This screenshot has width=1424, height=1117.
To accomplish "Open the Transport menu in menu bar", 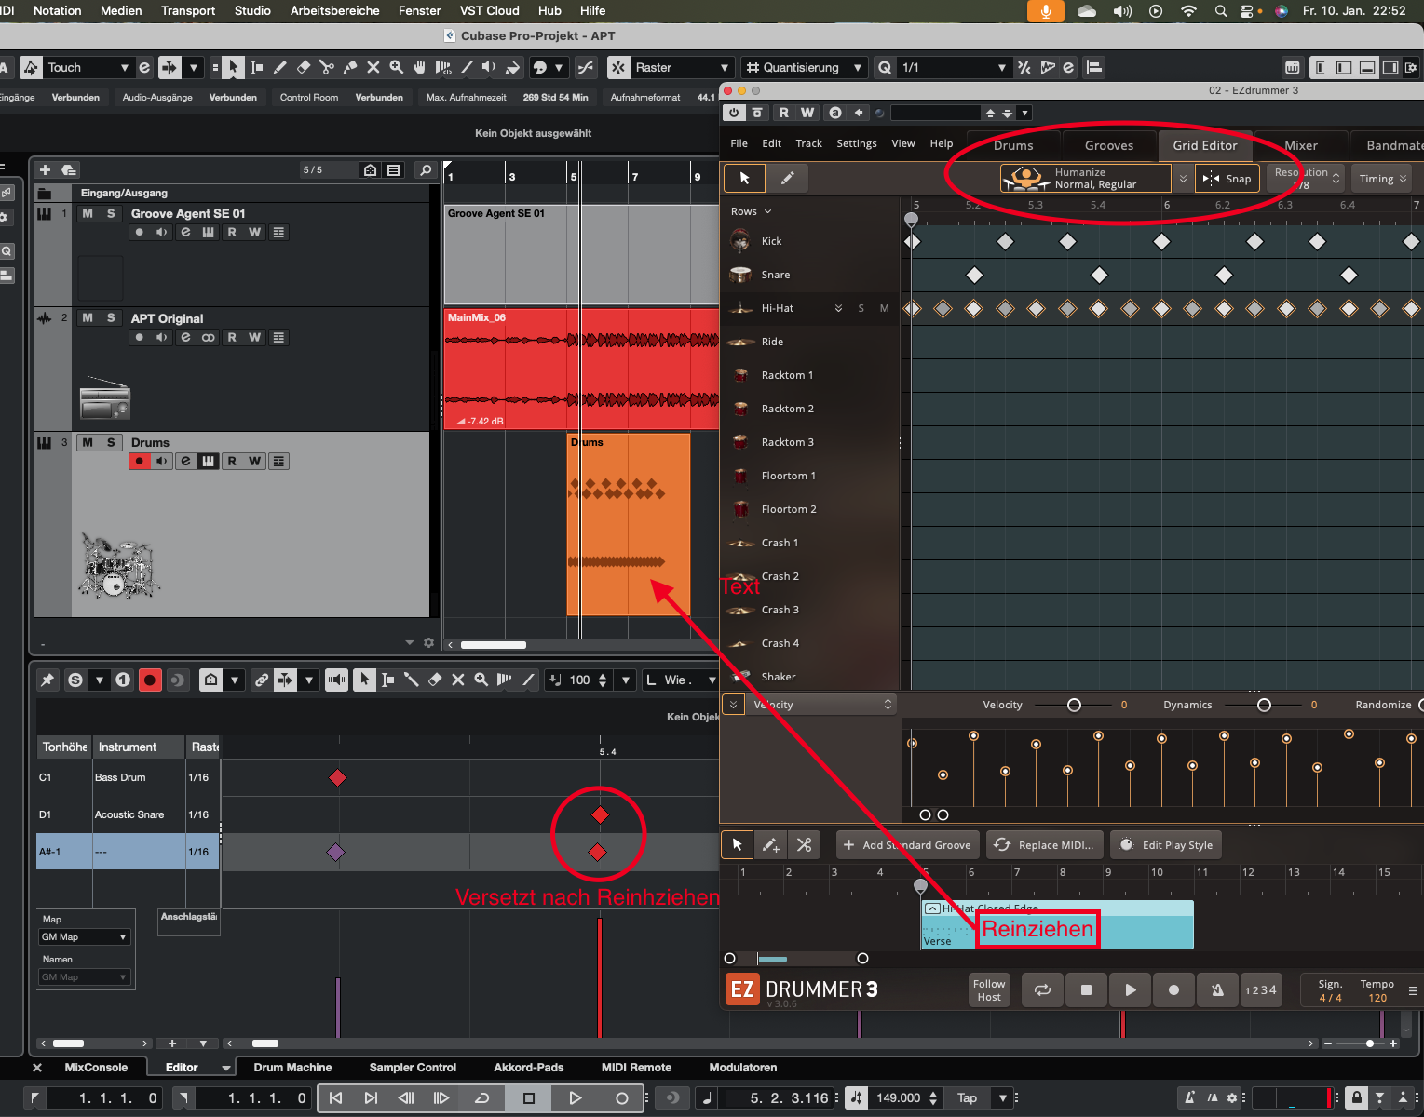I will 188,10.
